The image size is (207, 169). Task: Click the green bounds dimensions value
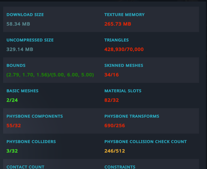50,75
